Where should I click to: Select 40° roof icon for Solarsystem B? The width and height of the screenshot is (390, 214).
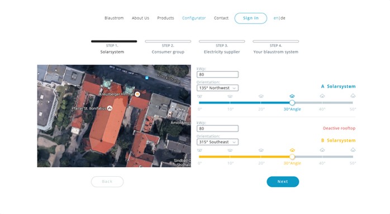point(322,150)
